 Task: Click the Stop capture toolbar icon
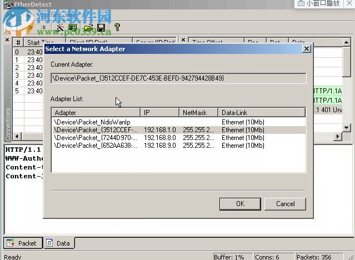pos(44,28)
